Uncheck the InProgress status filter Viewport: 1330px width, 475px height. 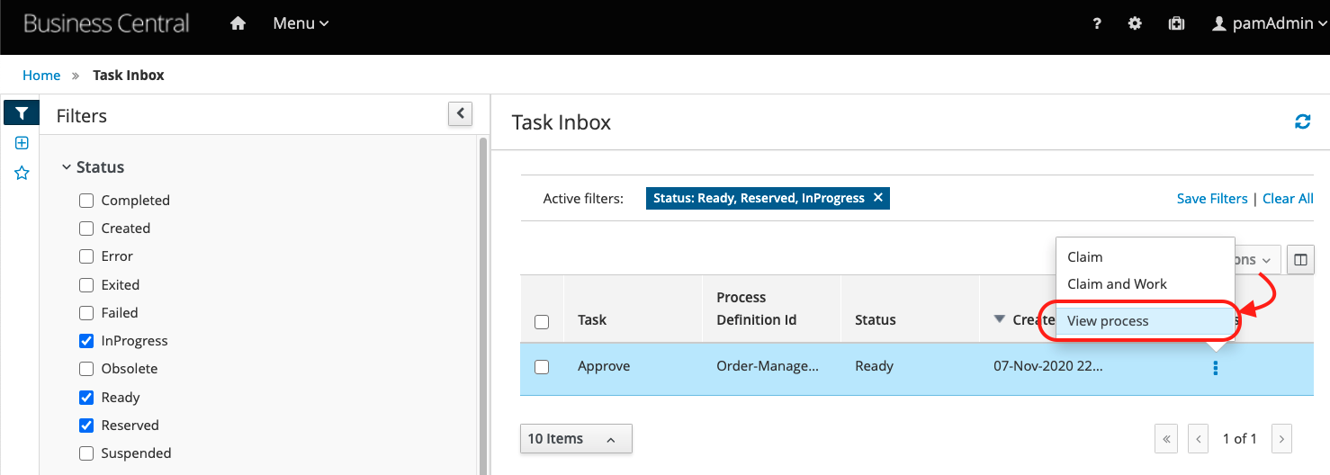(86, 341)
